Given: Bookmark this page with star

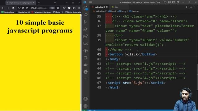Looking at the screenshot, I should (58, 8).
